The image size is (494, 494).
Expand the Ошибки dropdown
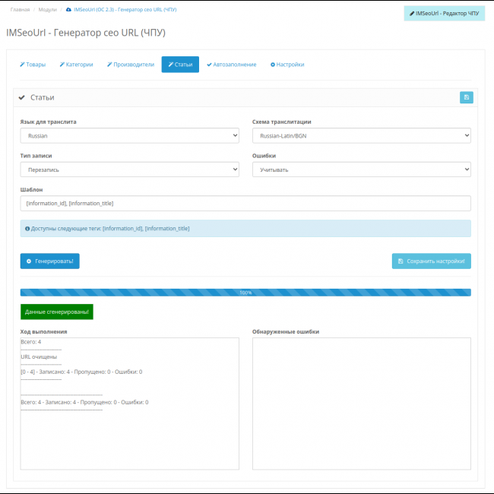[361, 169]
